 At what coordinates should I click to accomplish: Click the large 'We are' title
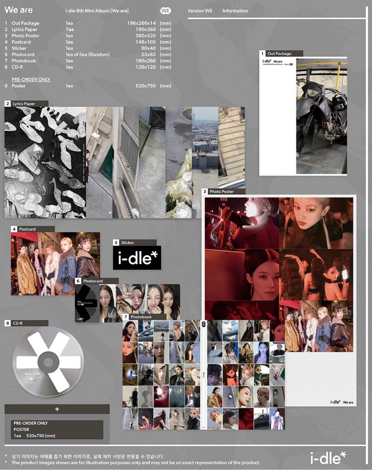click(x=19, y=10)
